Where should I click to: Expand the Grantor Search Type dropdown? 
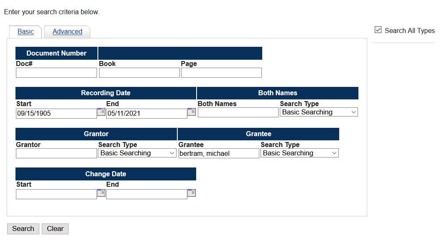[x=137, y=153]
